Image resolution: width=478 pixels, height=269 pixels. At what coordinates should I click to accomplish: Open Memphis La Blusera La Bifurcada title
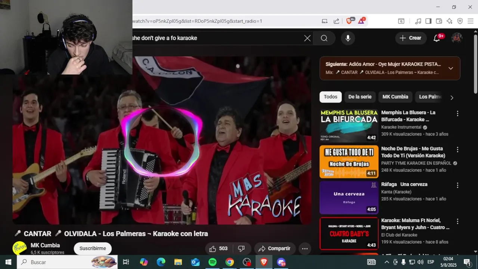408,116
